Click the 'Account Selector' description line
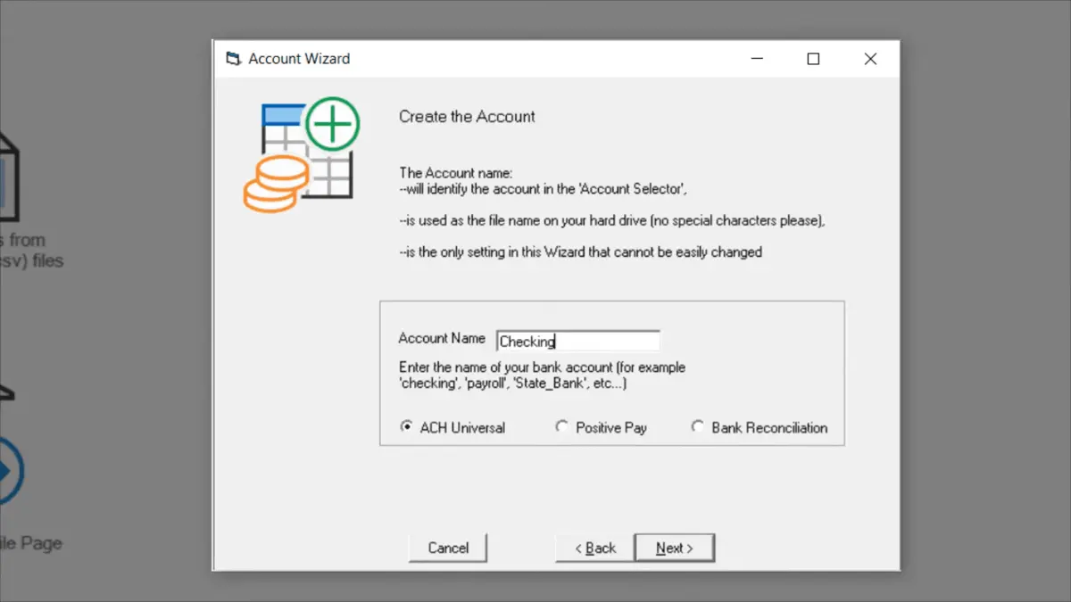The image size is (1071, 602). [543, 189]
